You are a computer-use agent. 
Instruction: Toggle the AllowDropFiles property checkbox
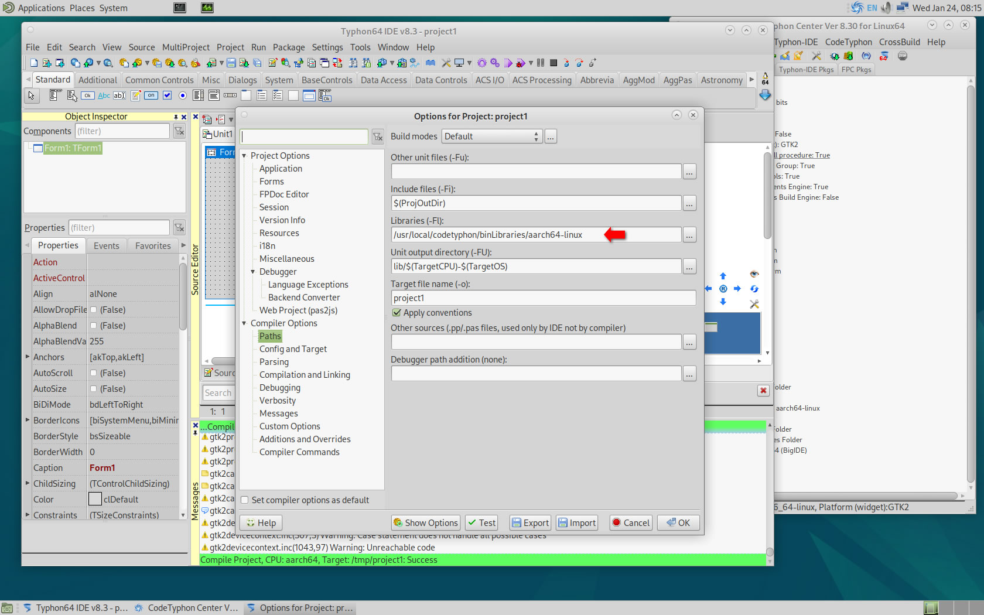(93, 310)
